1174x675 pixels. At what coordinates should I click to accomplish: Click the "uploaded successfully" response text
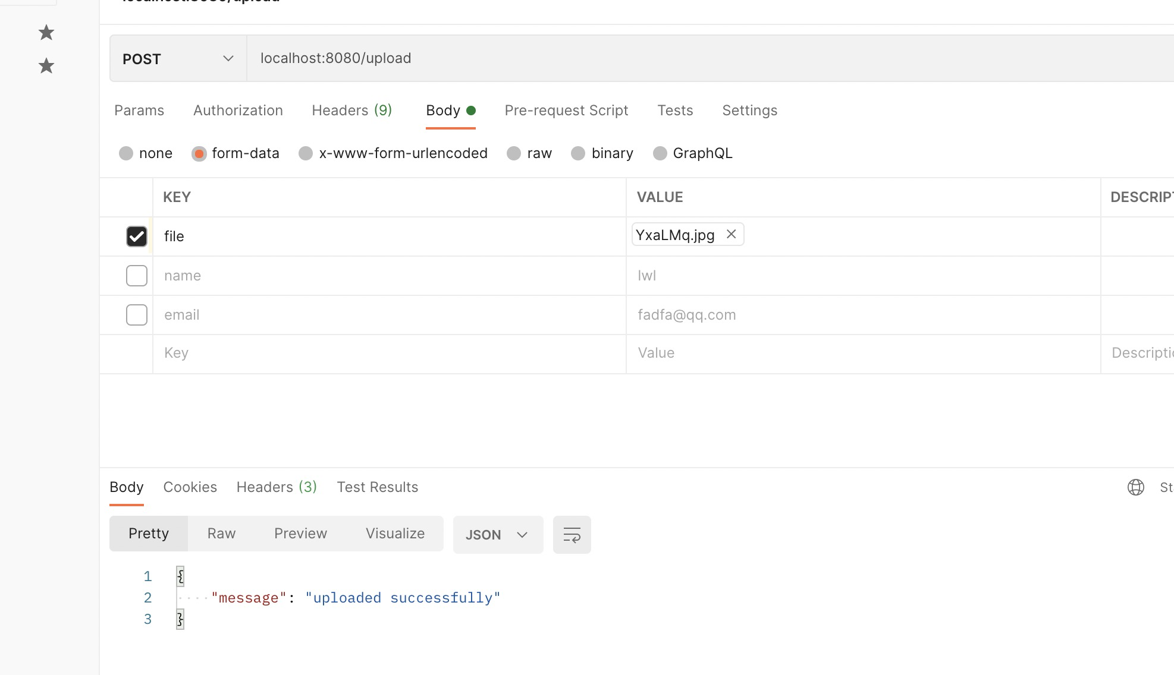(x=403, y=598)
